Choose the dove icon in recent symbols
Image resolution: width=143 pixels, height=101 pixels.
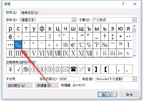pyautogui.click(x=81, y=69)
